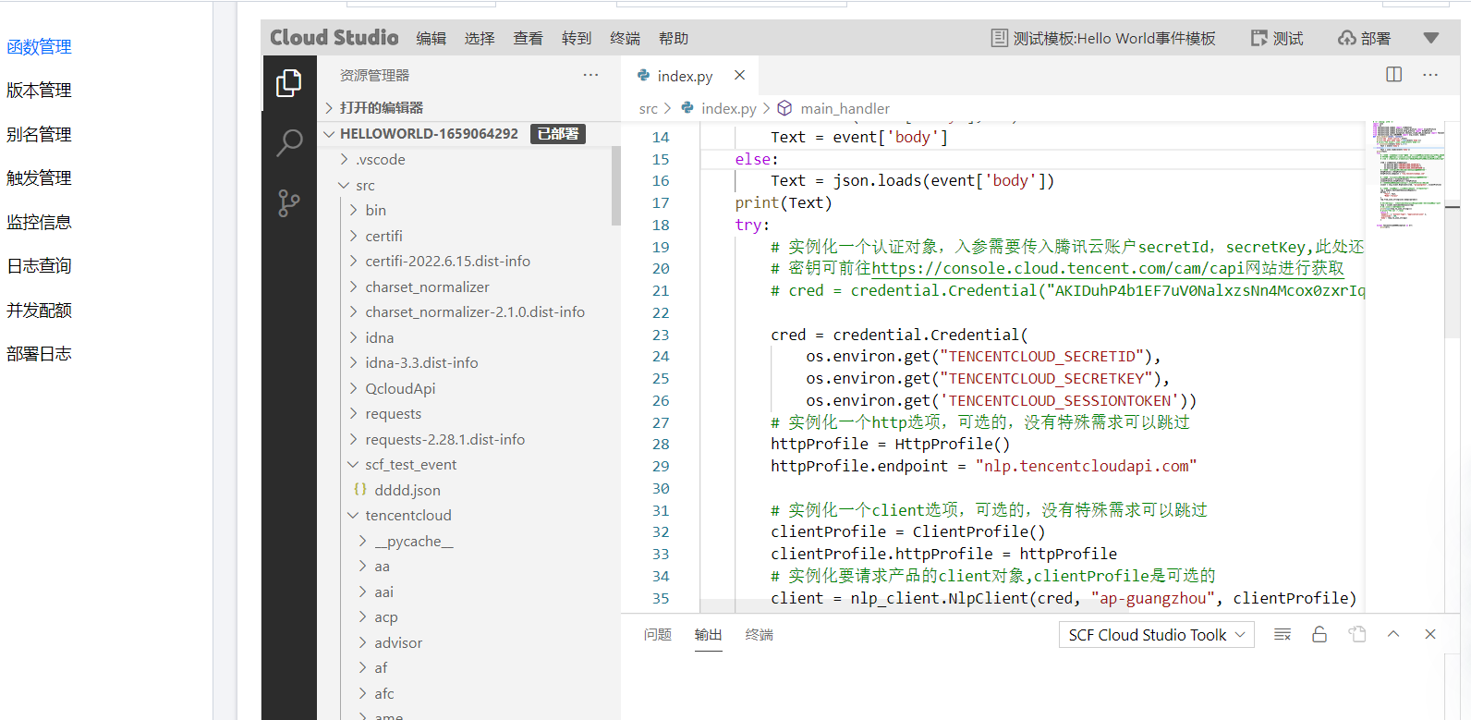Click the Python icon on index.py tab
1471x720 pixels.
(x=644, y=75)
